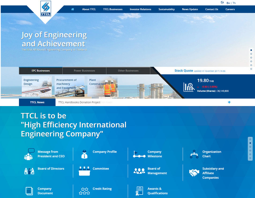Switch language to Thai (Th)

[234, 3]
